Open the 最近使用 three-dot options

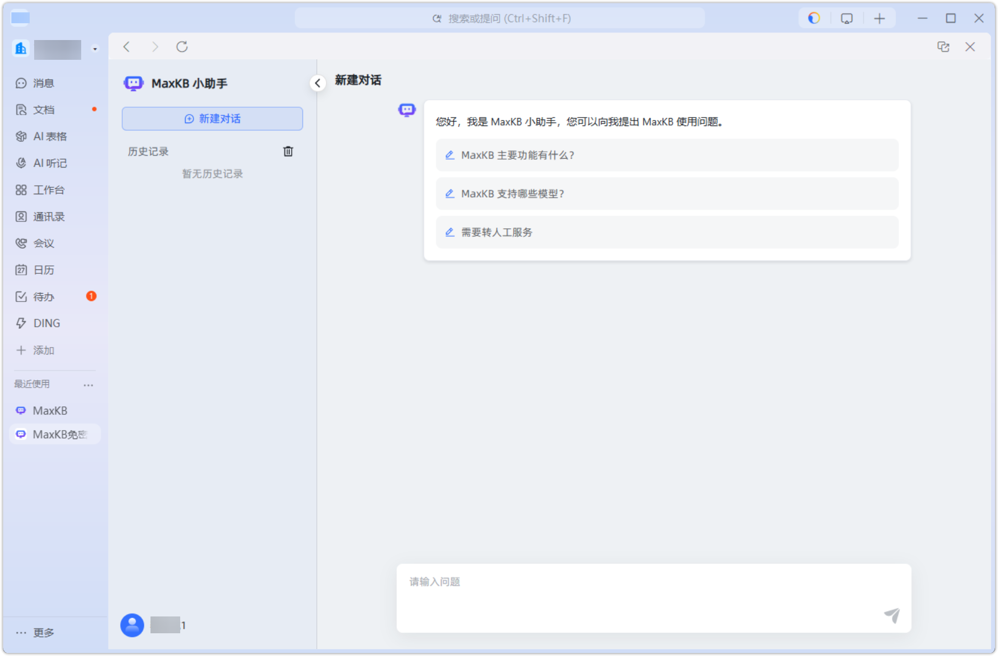point(88,385)
